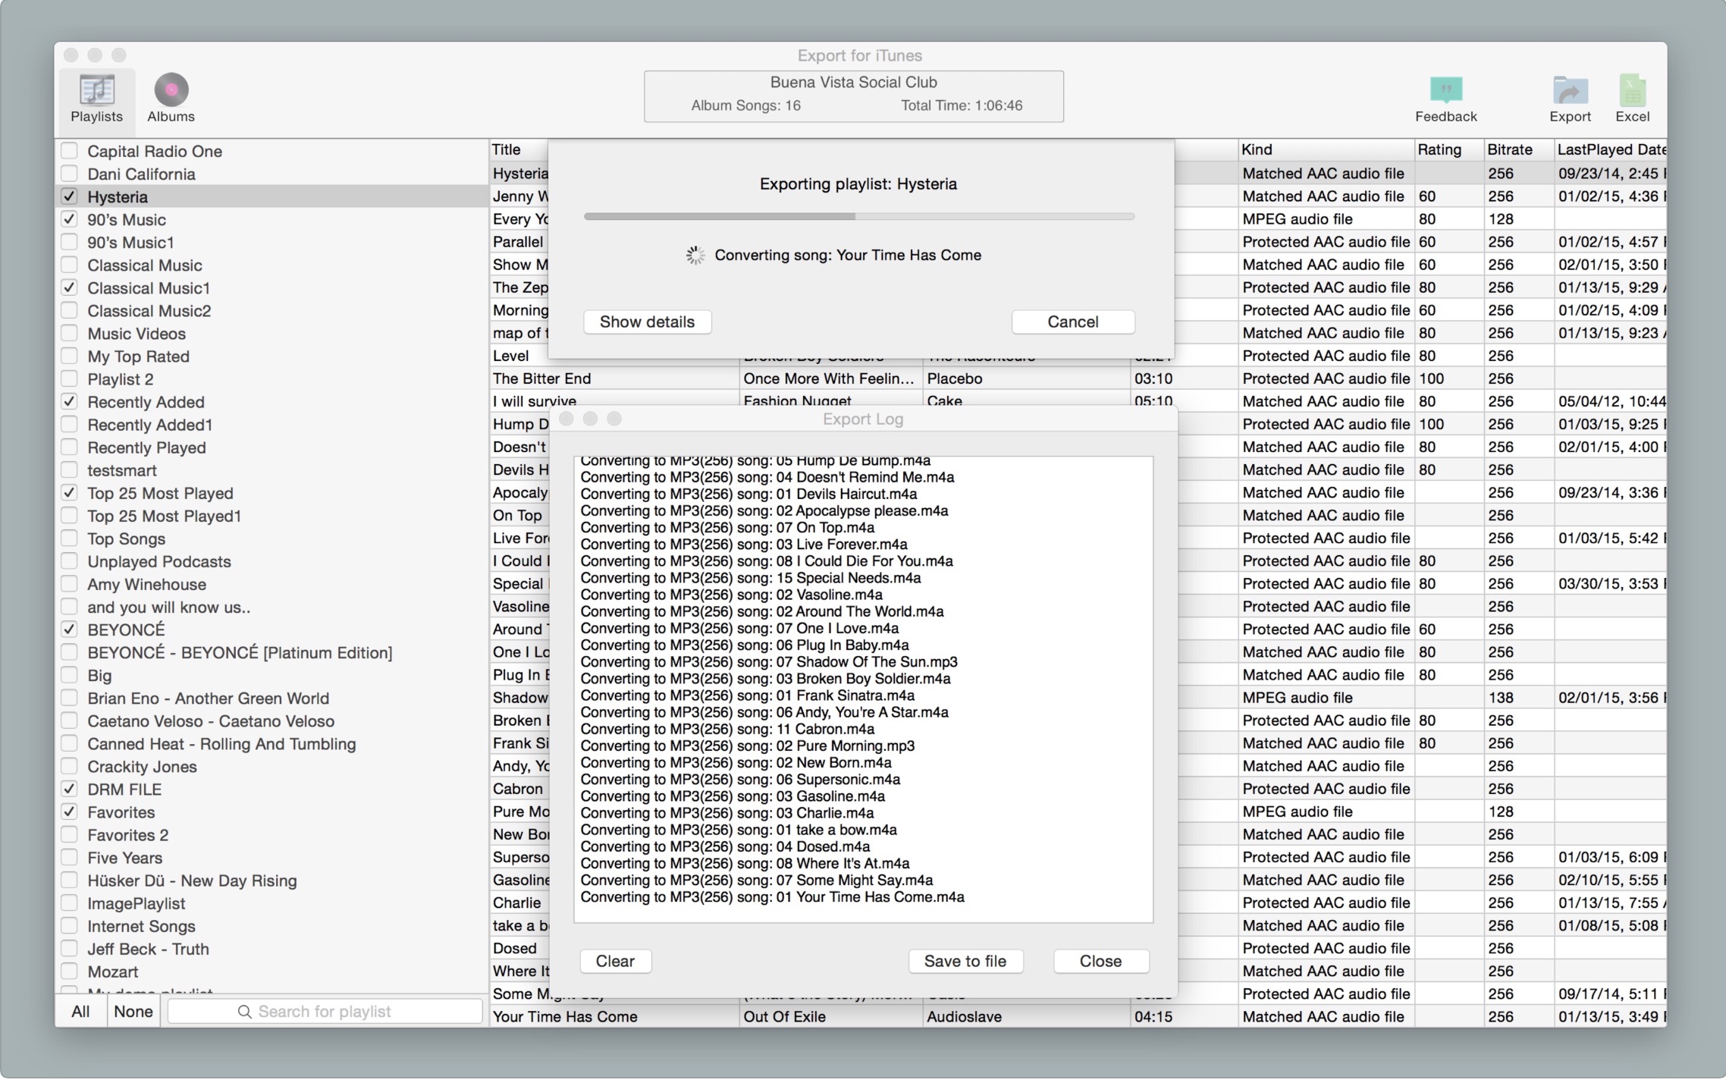Enable the Capital Radio One checkbox

[70, 151]
